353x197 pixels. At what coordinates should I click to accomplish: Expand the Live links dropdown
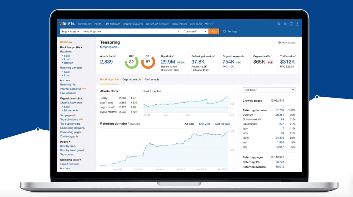[x=269, y=90]
